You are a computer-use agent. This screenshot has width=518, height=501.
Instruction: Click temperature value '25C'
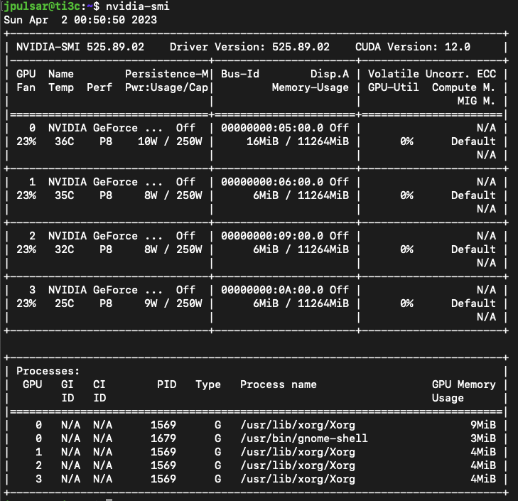point(65,303)
